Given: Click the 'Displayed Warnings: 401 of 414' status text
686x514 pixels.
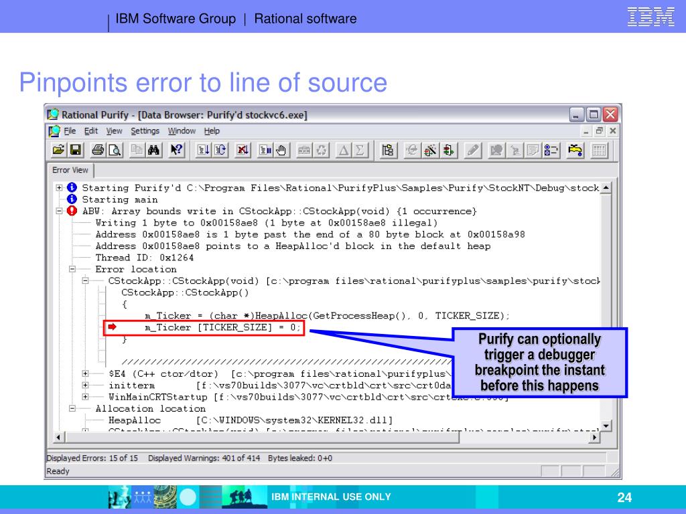Looking at the screenshot, I should [204, 458].
